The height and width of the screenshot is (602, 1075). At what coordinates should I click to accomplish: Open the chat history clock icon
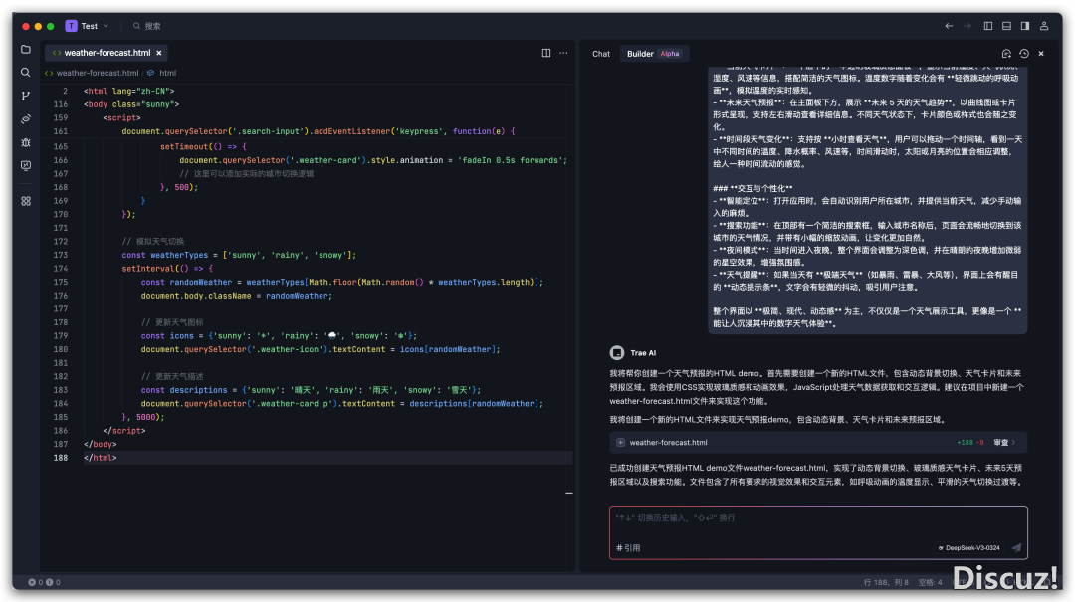click(1024, 54)
